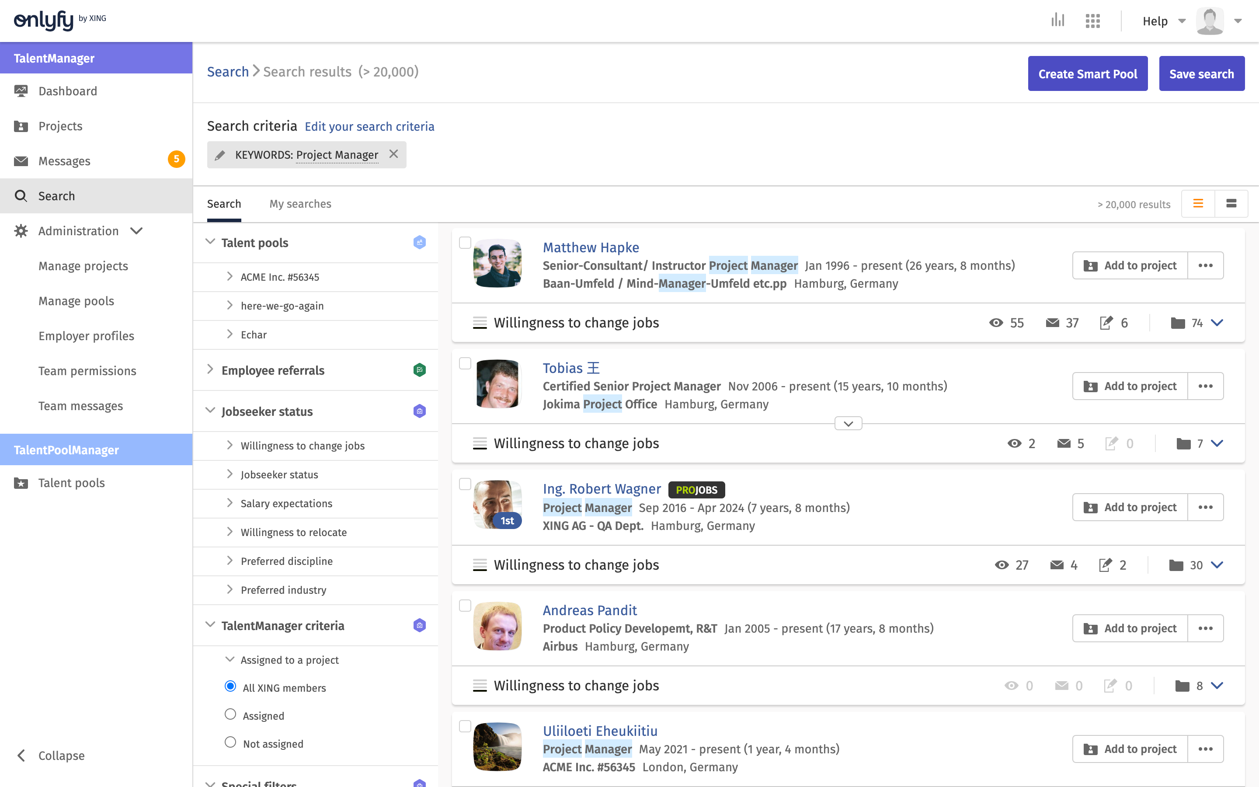
Task: Click the Talent pools star folder icon
Action: click(21, 483)
